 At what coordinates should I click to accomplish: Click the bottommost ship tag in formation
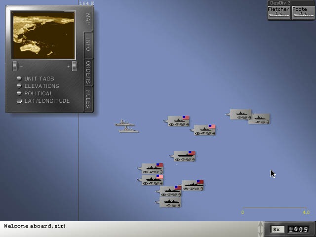point(170,202)
